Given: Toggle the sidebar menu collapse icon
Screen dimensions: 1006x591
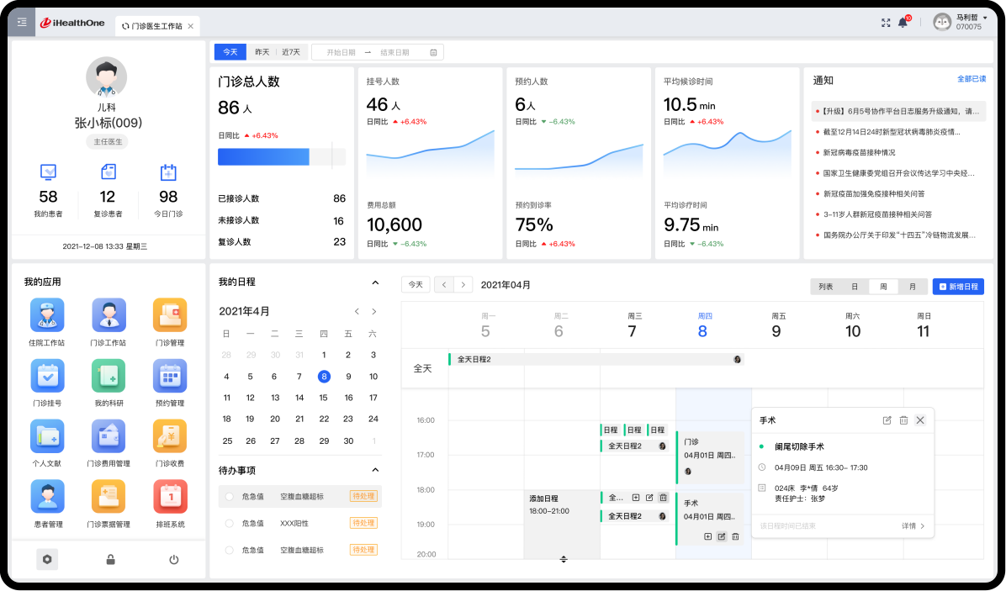Looking at the screenshot, I should click(22, 23).
